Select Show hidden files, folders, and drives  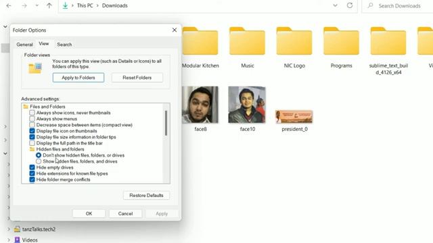click(x=39, y=161)
